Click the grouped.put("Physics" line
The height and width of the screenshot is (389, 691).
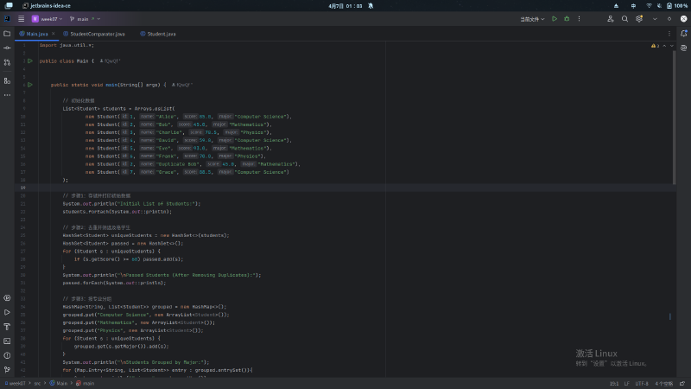(133, 330)
